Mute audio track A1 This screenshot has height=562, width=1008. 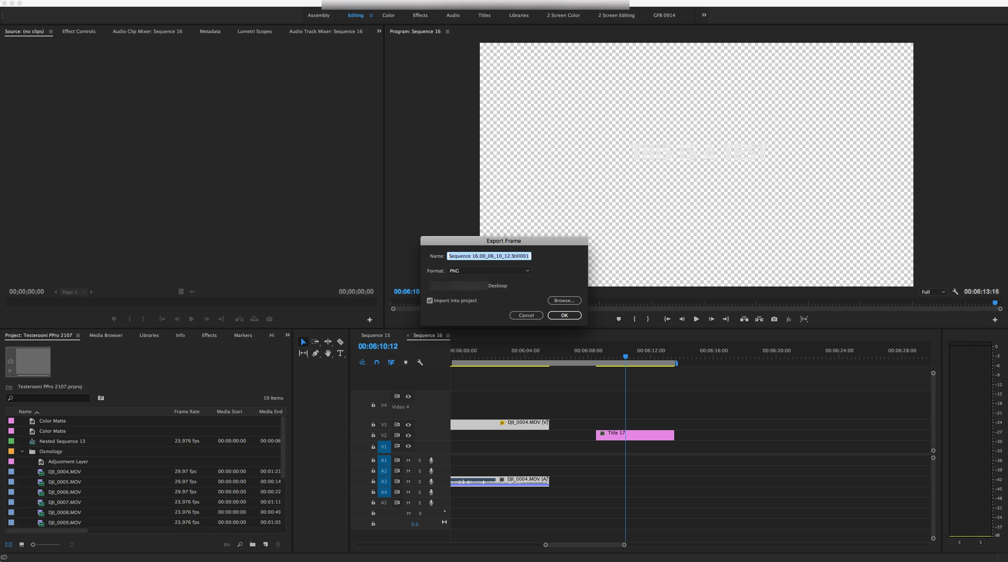tap(408, 460)
